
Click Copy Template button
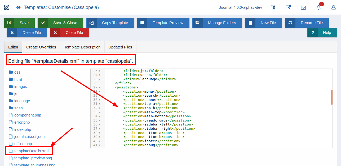point(110,23)
